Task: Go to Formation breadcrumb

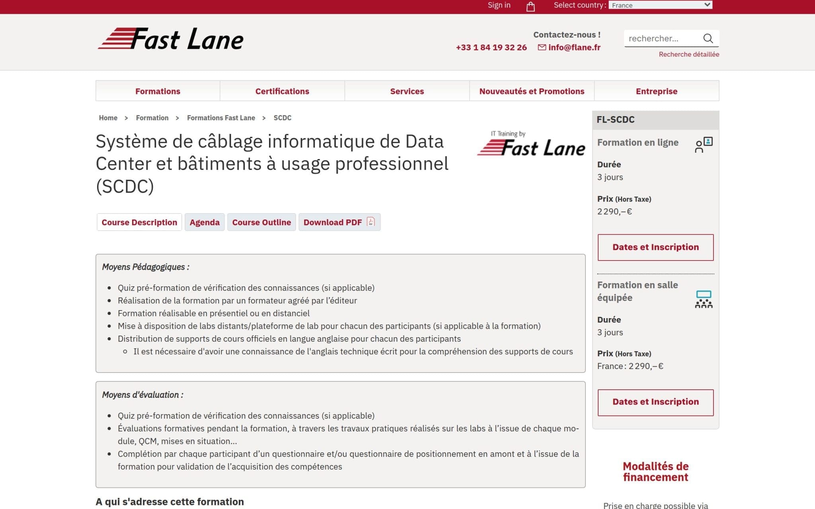Action: pos(152,118)
